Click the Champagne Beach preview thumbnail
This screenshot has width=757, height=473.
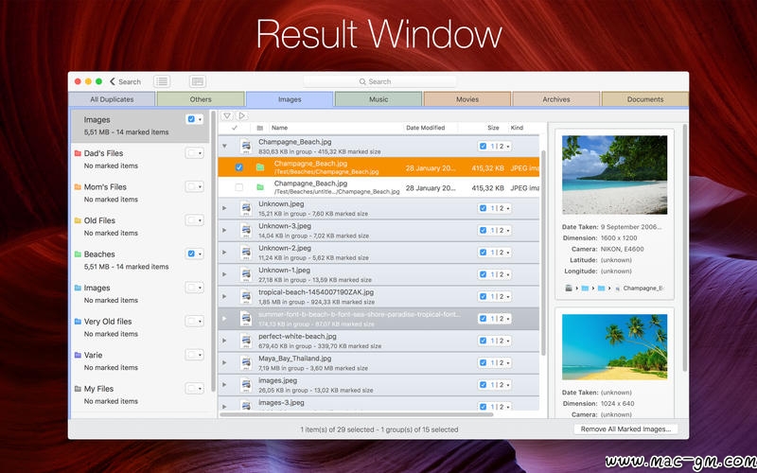(614, 175)
